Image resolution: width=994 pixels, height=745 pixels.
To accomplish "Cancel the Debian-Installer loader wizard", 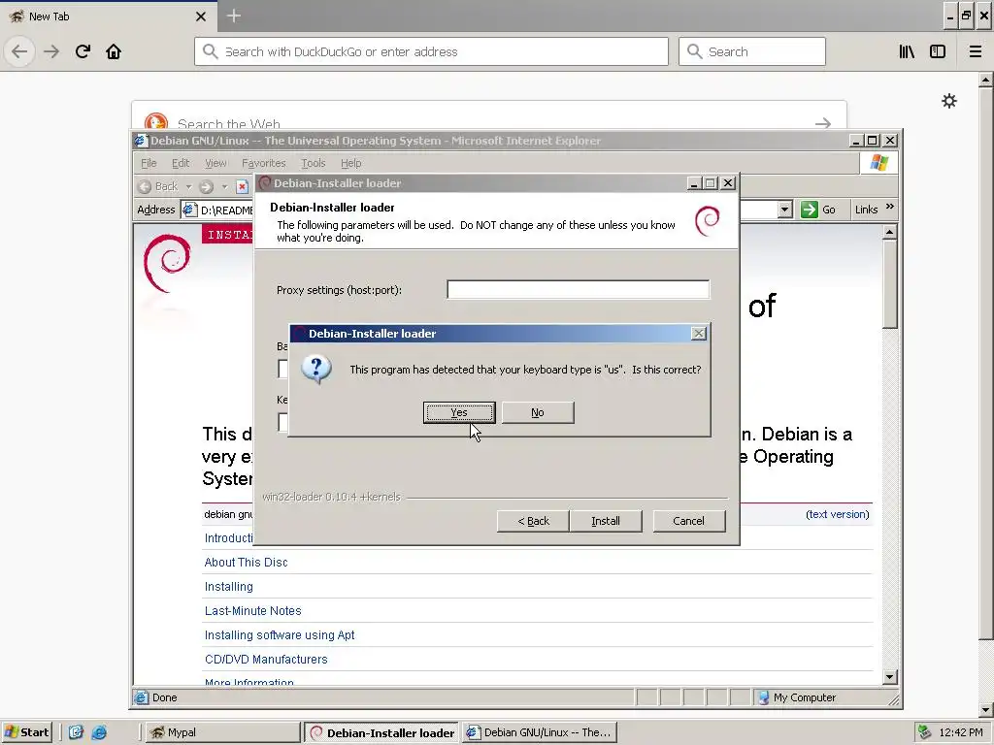I will click(x=688, y=521).
